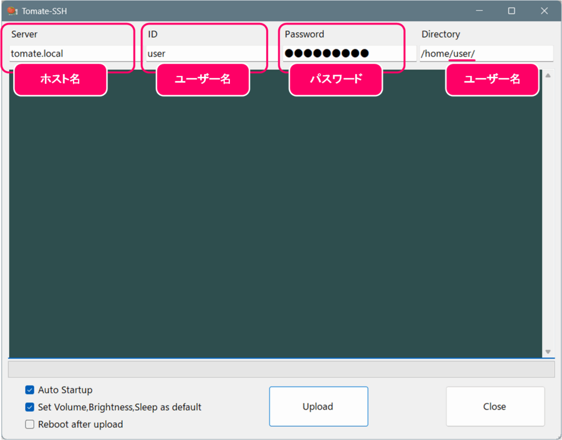This screenshot has width=562, height=440.
Task: Click the upload progress bar
Action: tap(282, 369)
